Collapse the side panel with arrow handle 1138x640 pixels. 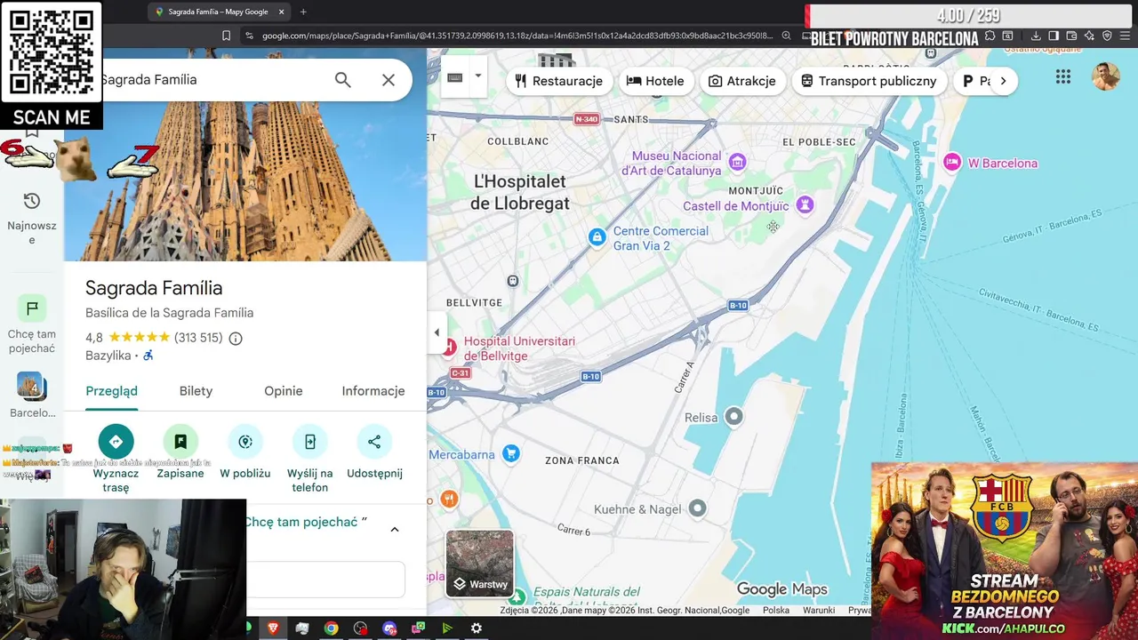coord(436,332)
